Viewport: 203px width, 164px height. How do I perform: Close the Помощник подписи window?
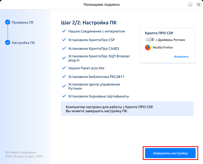pyautogui.click(x=199, y=5)
